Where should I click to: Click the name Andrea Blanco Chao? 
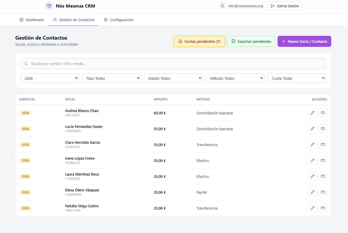point(82,111)
